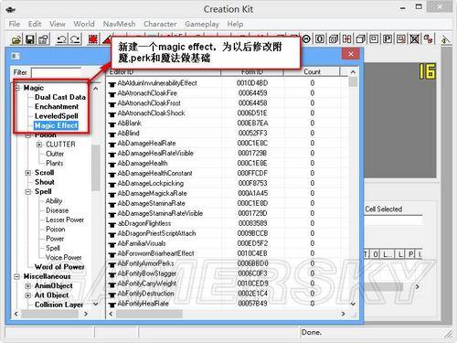The width and height of the screenshot is (457, 343).
Task: Click Form ID 00052FF3 of AbBlind
Action: point(252,134)
